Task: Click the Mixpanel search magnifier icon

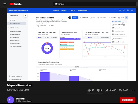Action: coord(120,11)
